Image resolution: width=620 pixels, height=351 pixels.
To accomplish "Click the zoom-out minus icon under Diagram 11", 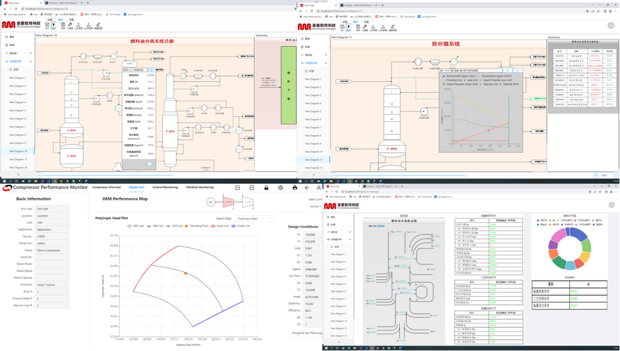I will [x=334, y=175].
